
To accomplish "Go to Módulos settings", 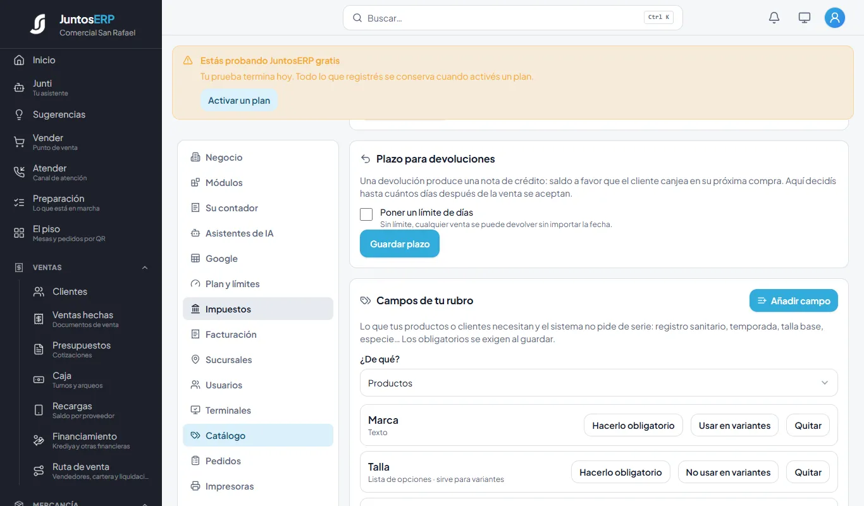I will click(x=258, y=183).
